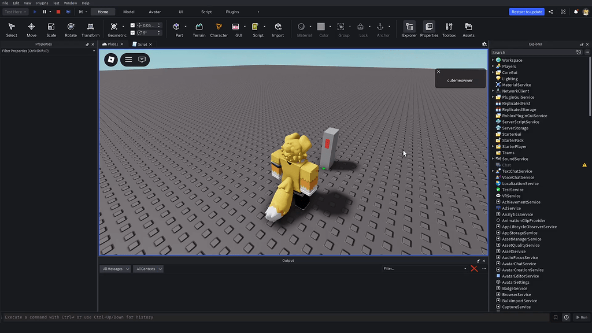This screenshot has height=333, width=592.
Task: Choose the Select tool
Action: click(12, 30)
